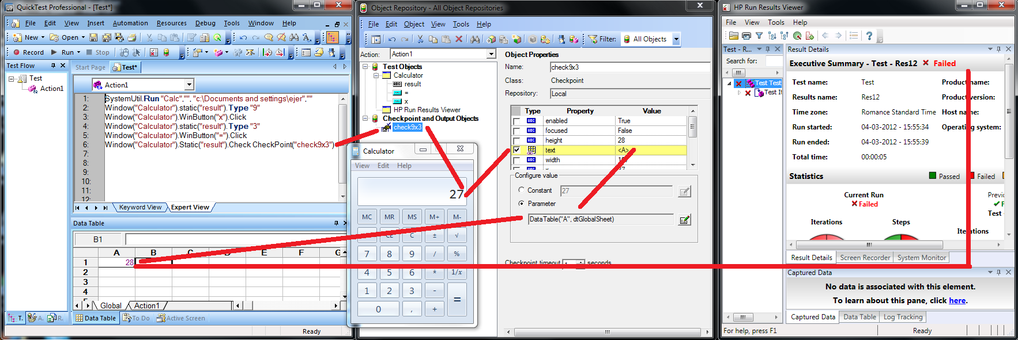Collapse Checkpoint and Output Objects node

tap(365, 119)
